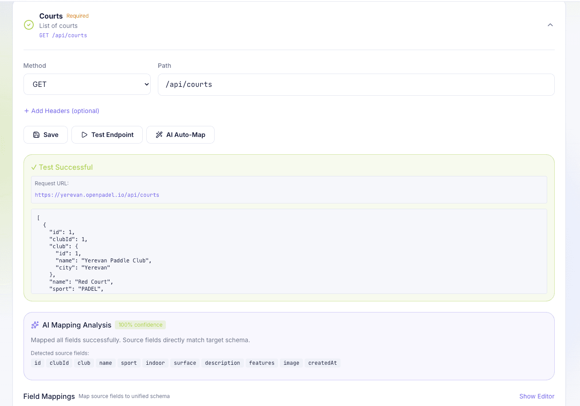This screenshot has width=580, height=406.
Task: Click the 'GET /api/courts' subtitle text
Action: tap(63, 35)
